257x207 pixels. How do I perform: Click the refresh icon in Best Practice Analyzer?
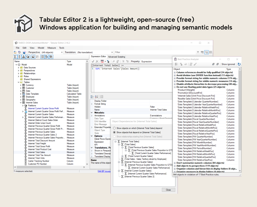pos(239,64)
